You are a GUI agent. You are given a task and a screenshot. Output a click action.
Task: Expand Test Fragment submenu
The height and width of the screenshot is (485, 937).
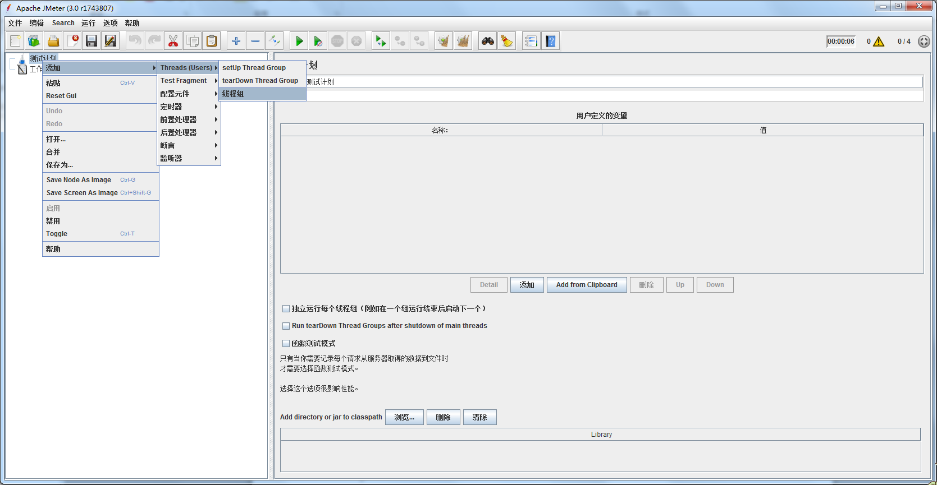189,81
